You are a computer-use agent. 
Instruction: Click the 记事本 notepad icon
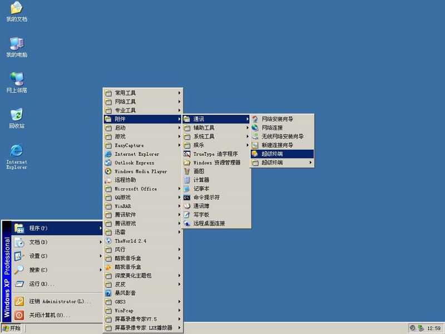click(187, 189)
